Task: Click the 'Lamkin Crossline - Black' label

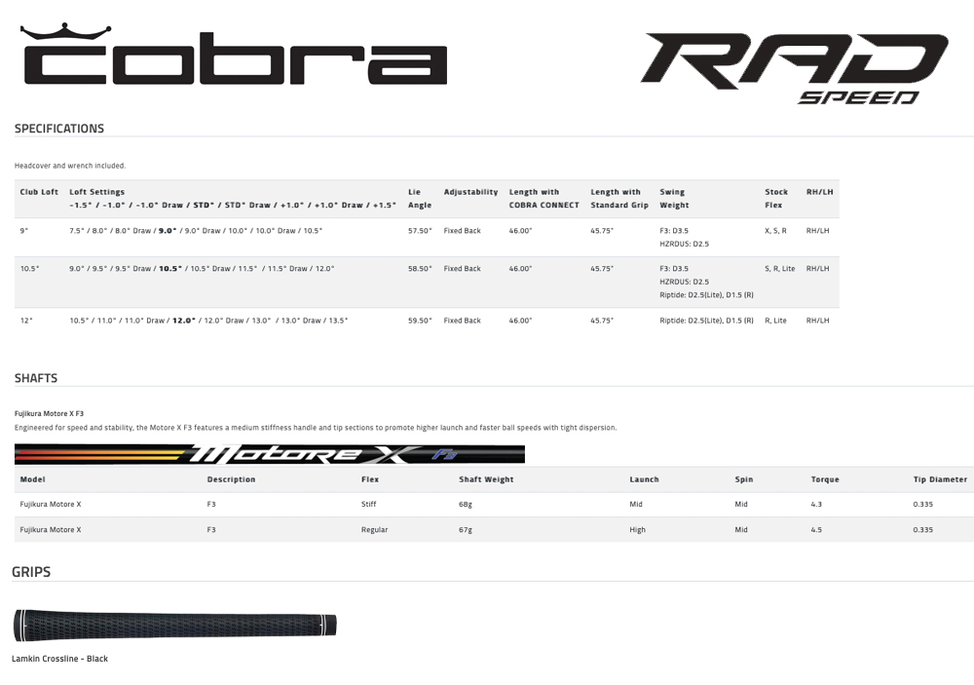Action: click(x=59, y=659)
